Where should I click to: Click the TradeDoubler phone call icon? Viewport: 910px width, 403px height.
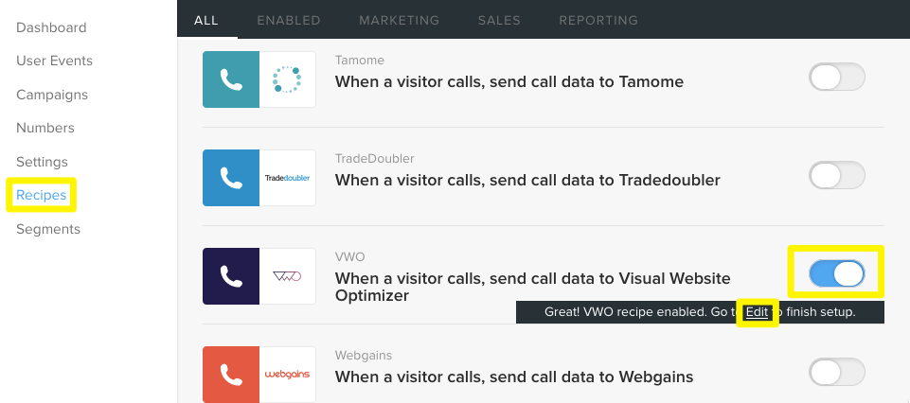tap(231, 178)
